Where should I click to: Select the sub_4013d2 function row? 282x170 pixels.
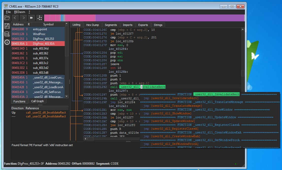(38, 68)
